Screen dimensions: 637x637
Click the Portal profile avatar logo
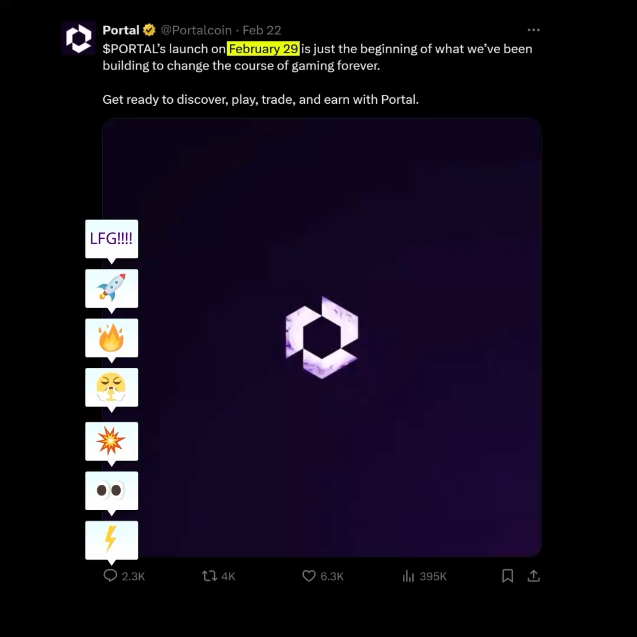click(79, 38)
